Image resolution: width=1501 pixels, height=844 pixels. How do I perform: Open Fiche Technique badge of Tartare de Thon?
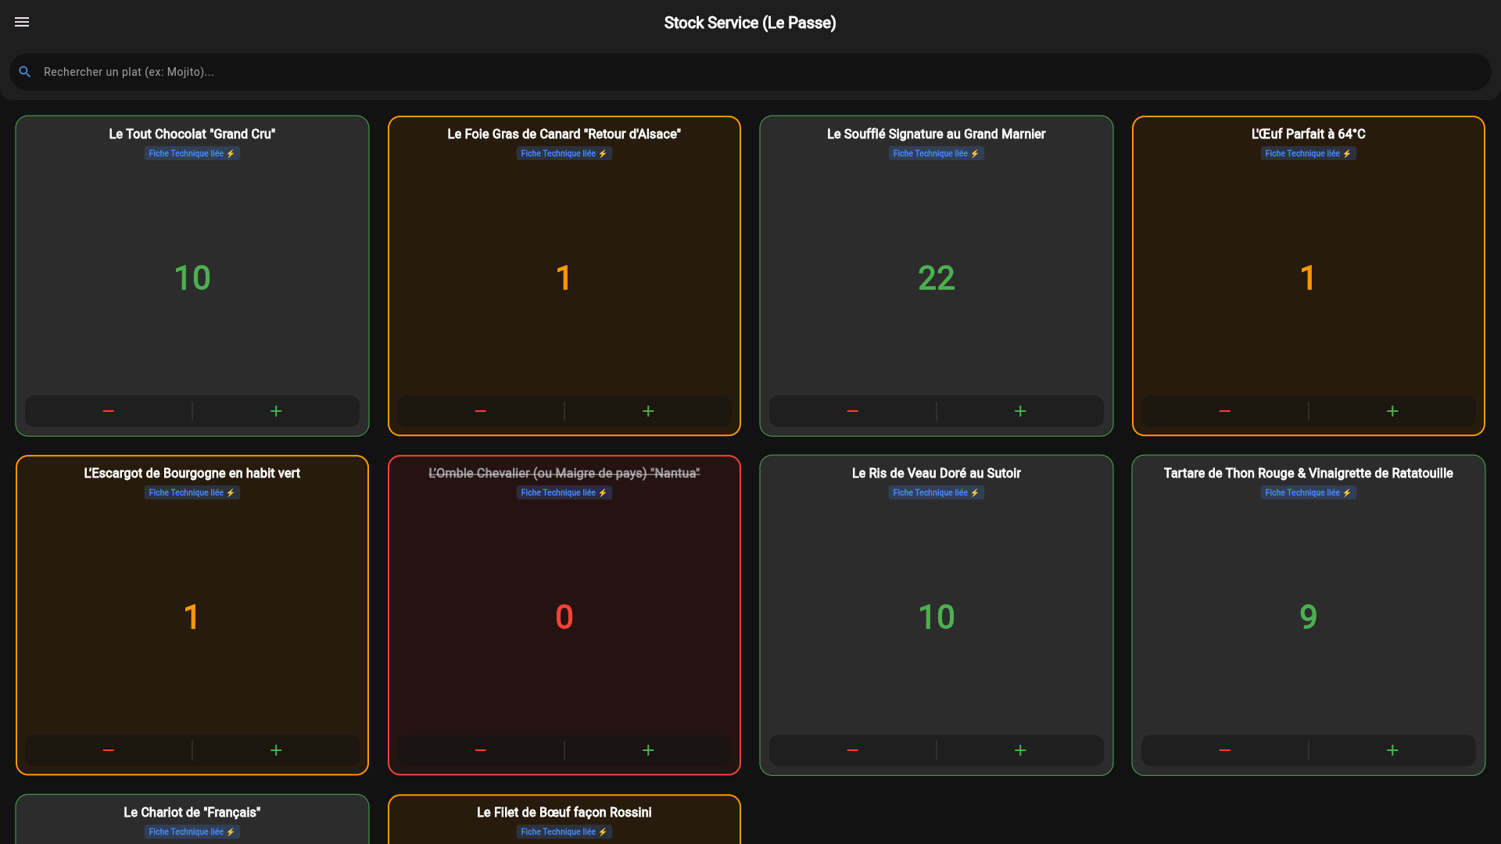[1309, 493]
